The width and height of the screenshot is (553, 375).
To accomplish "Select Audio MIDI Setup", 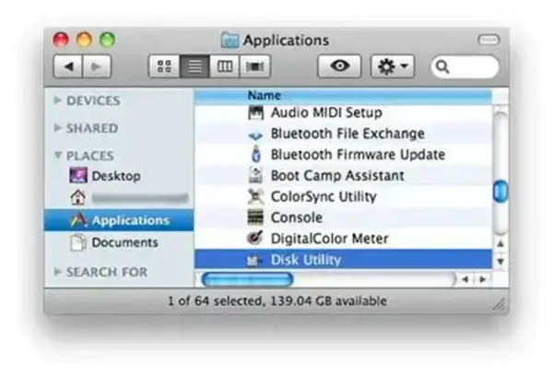I will [x=343, y=112].
